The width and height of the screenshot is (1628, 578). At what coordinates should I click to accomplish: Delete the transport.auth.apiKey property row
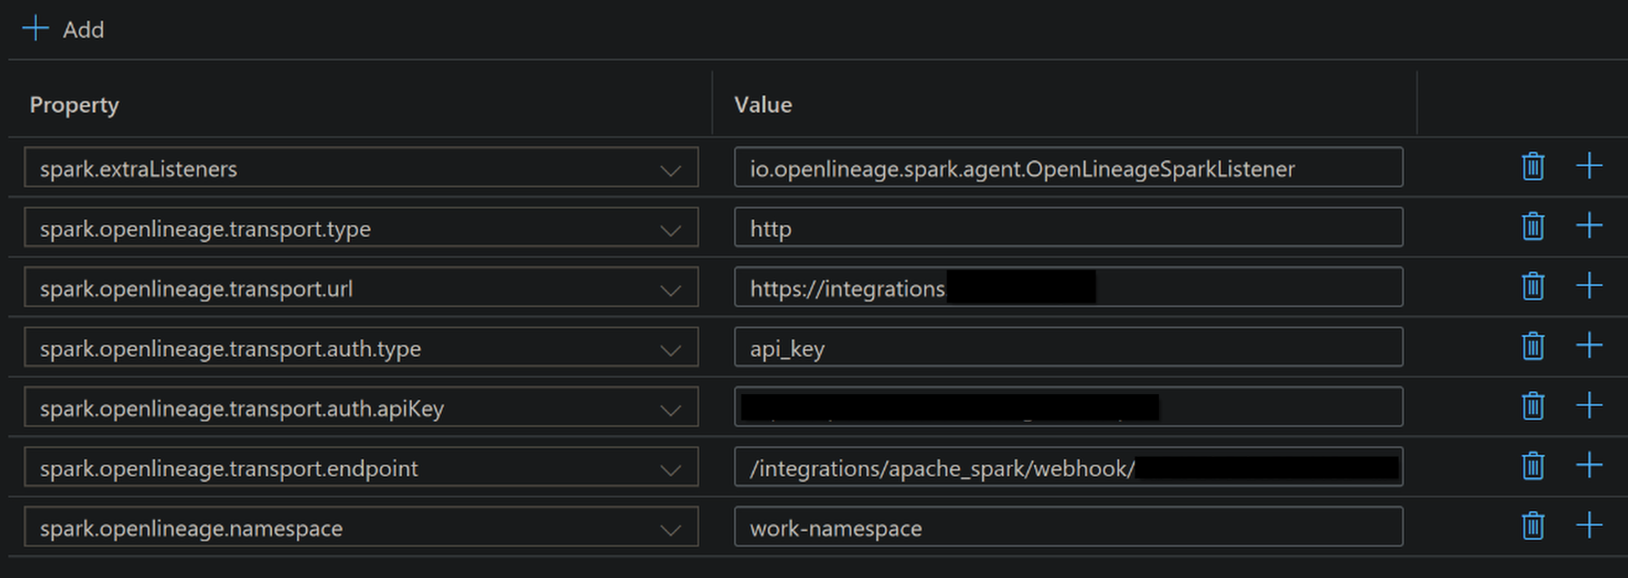coord(1533,406)
